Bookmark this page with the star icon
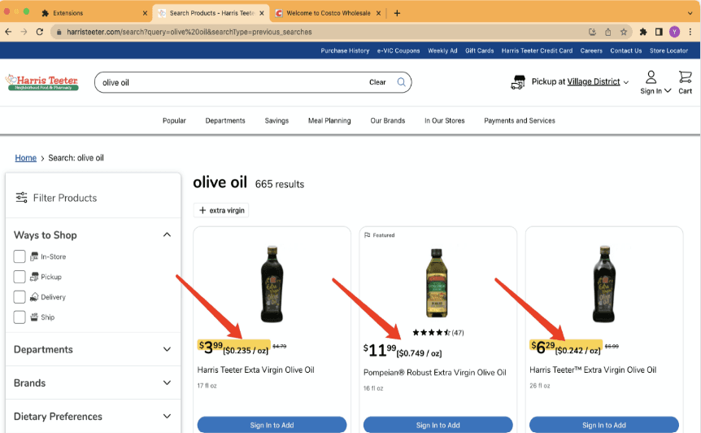This screenshot has height=433, width=701. 624,32
